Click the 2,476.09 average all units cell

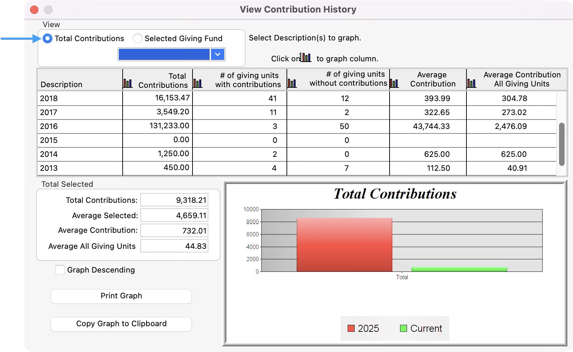[x=511, y=126]
